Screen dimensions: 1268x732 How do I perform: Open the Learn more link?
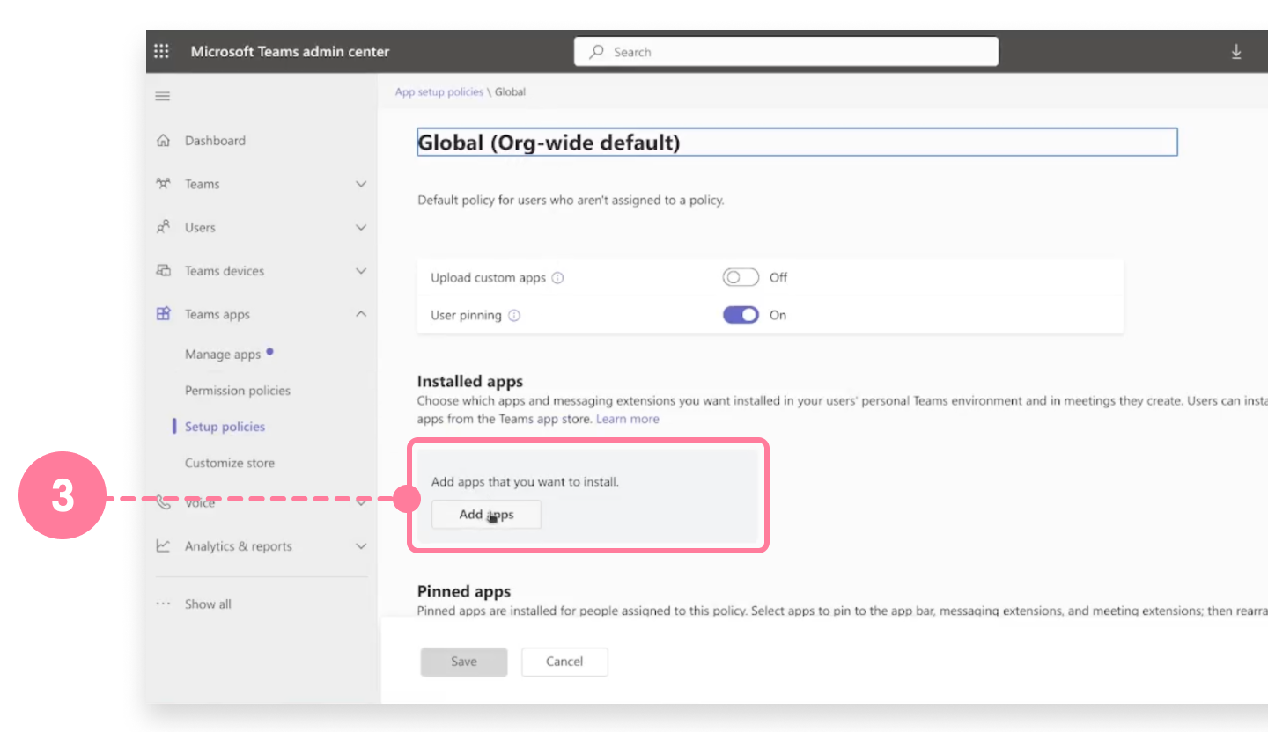click(628, 419)
